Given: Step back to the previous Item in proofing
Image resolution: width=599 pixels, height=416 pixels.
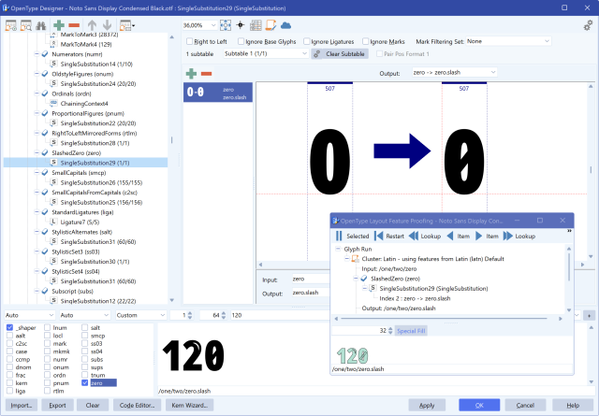Looking at the screenshot, I should (458, 236).
